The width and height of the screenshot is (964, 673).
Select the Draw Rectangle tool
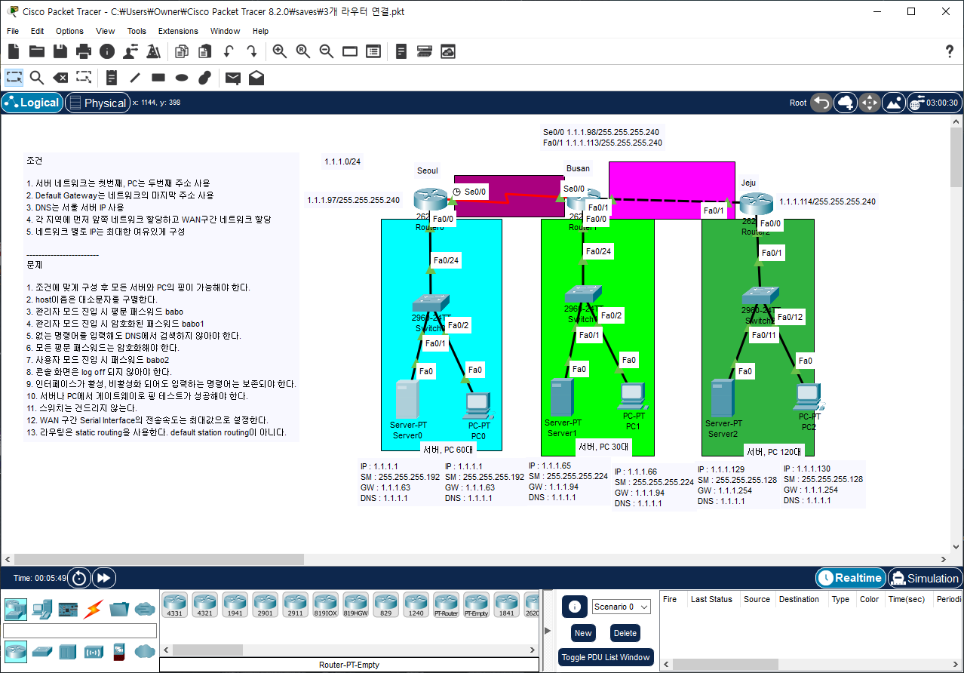click(158, 78)
